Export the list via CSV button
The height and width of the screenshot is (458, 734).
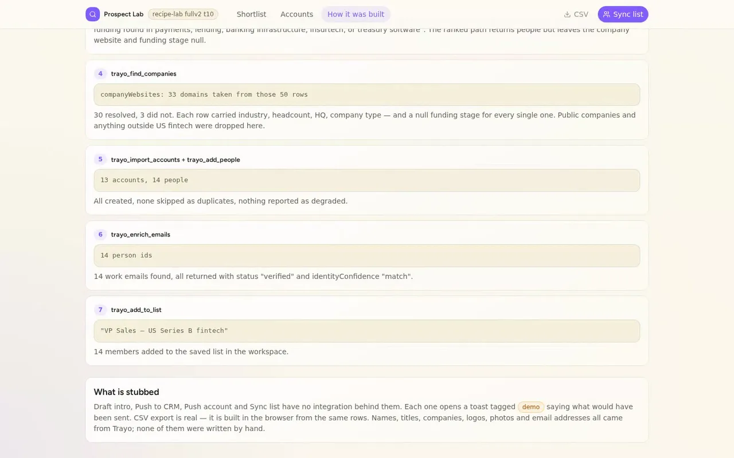[576, 14]
